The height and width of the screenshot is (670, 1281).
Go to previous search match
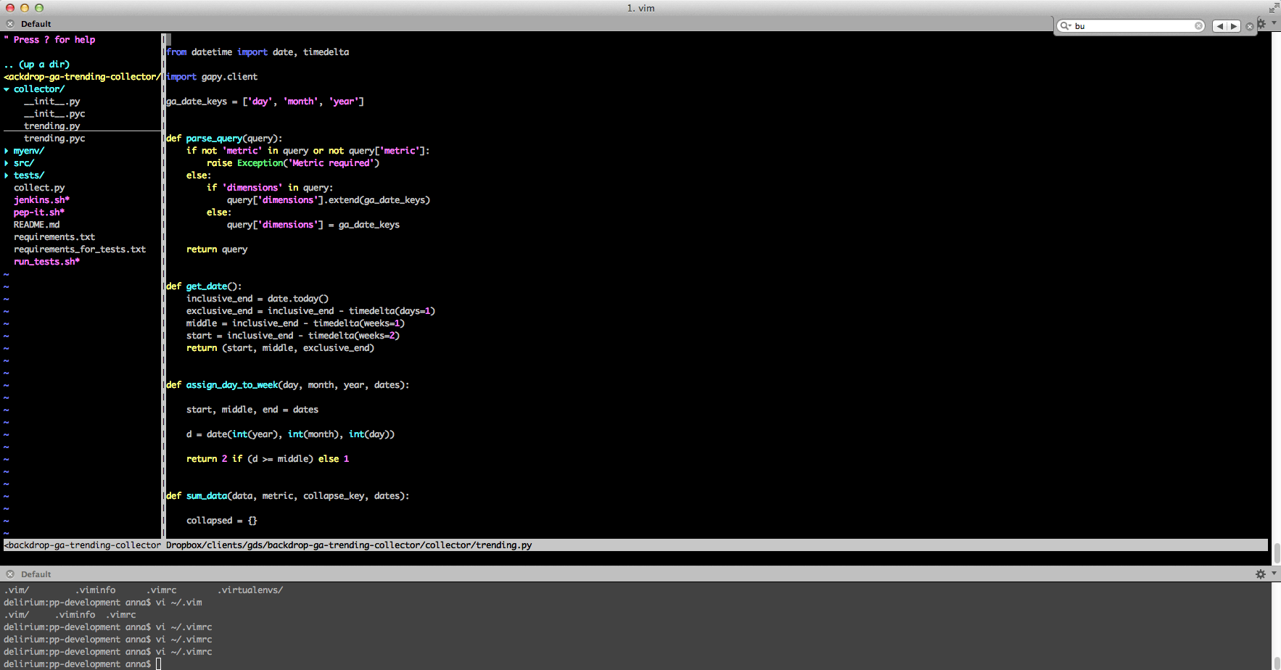point(1220,26)
